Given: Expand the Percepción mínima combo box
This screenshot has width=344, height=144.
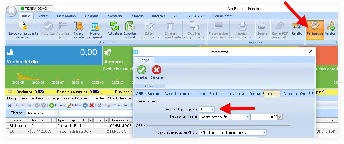Looking at the screenshot, I should [247, 117].
